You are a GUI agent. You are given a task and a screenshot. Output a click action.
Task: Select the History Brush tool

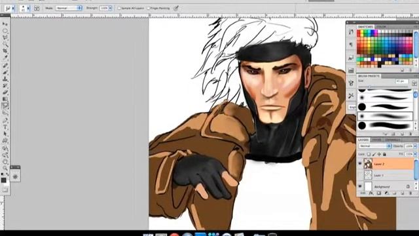5,86
